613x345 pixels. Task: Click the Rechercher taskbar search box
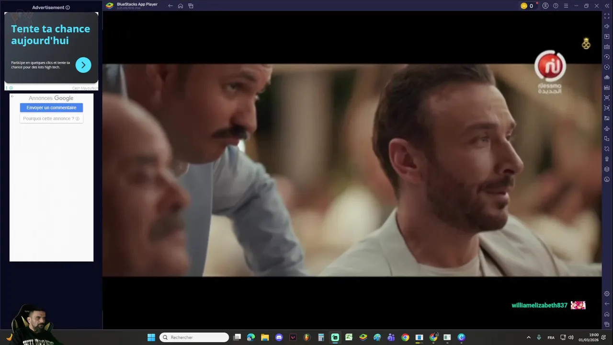(194, 337)
